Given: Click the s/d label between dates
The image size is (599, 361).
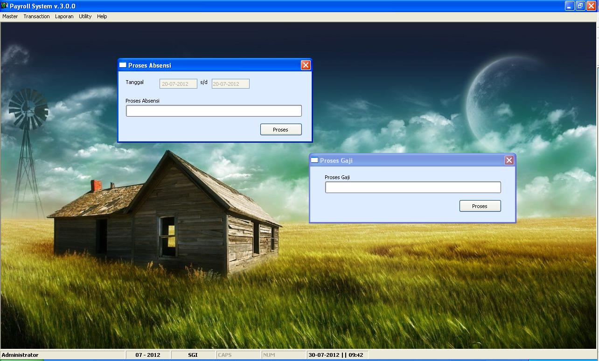Looking at the screenshot, I should pyautogui.click(x=204, y=82).
